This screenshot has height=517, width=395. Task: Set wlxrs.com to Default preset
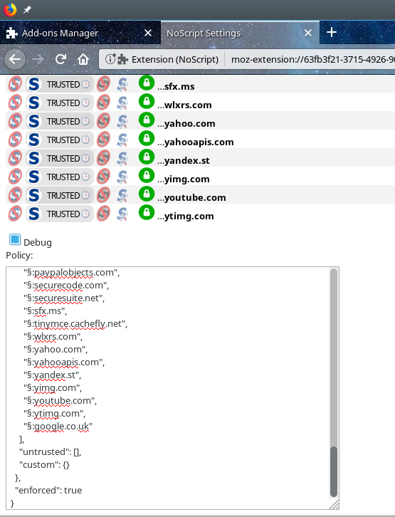click(x=15, y=103)
